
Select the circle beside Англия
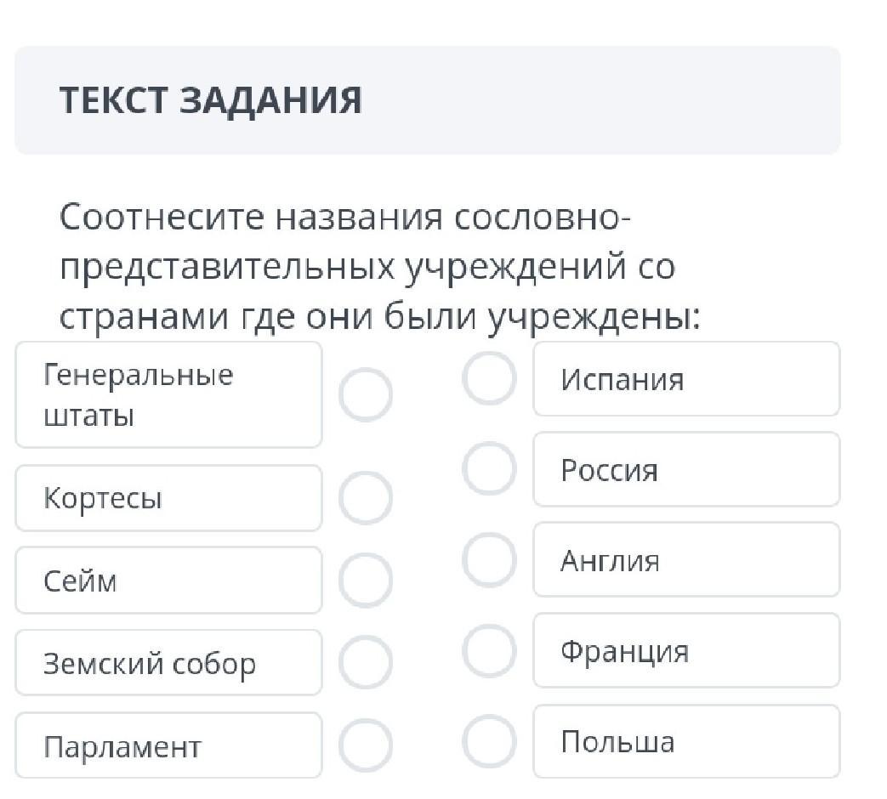point(489,559)
